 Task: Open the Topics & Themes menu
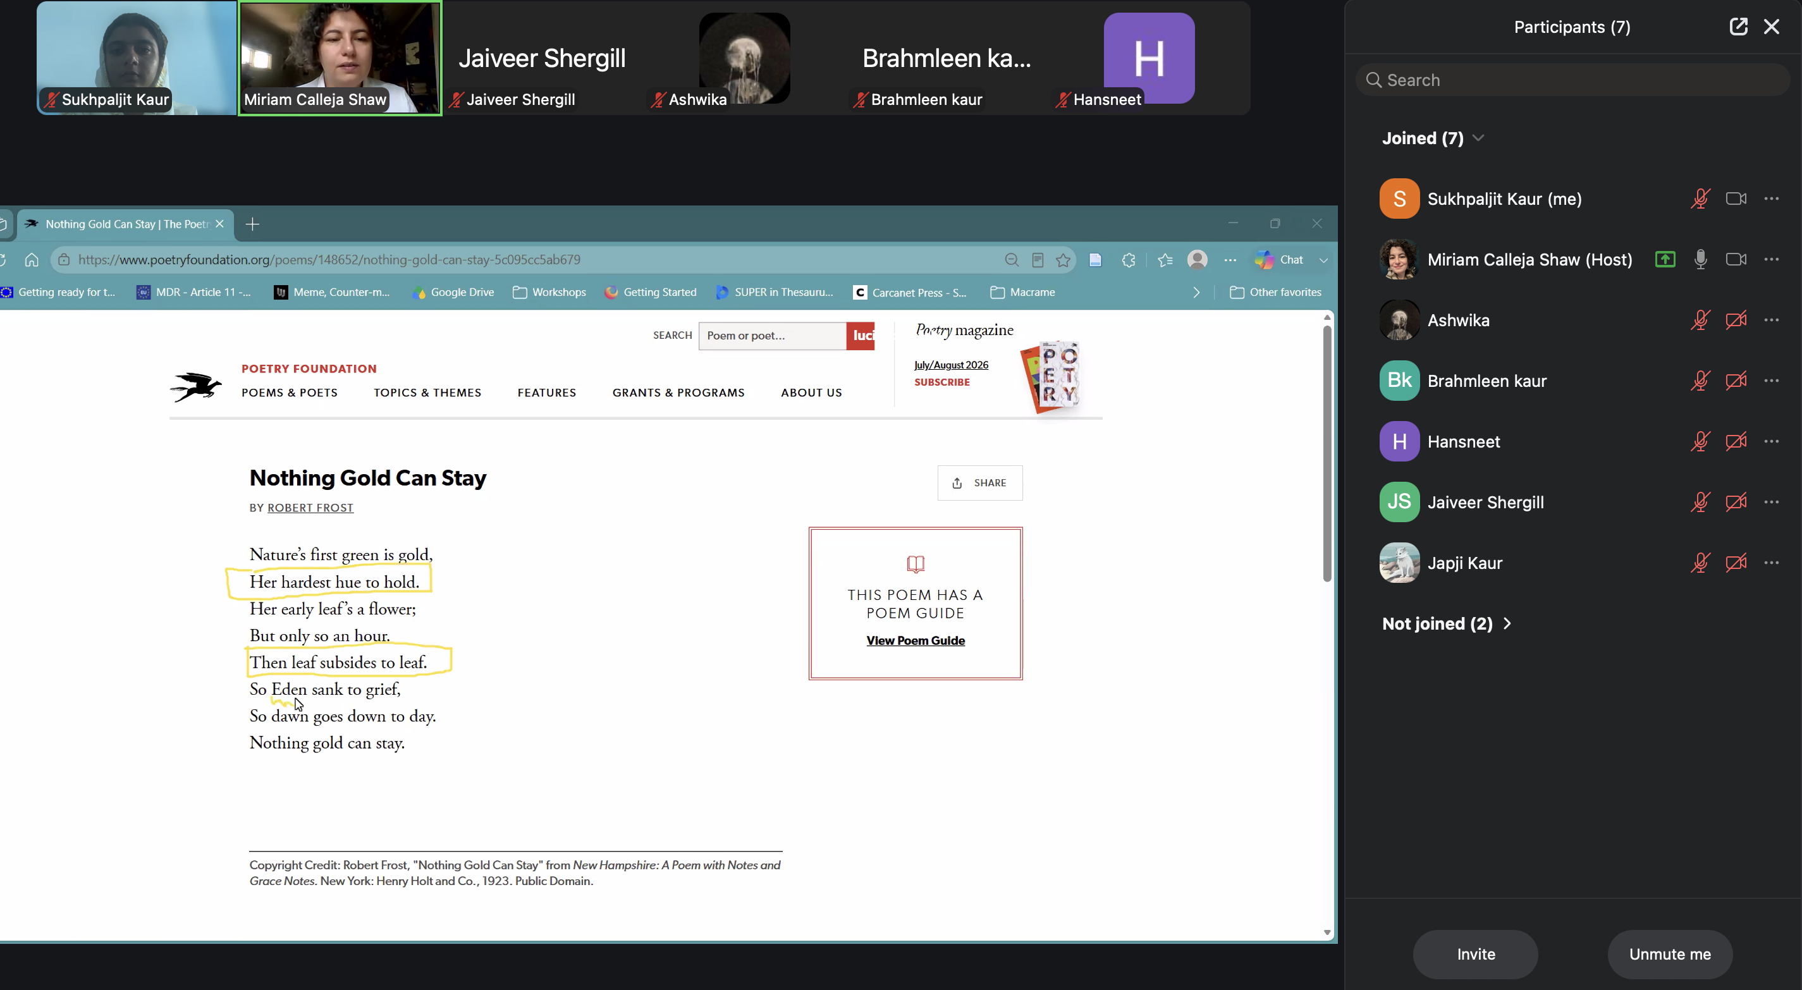tap(427, 393)
